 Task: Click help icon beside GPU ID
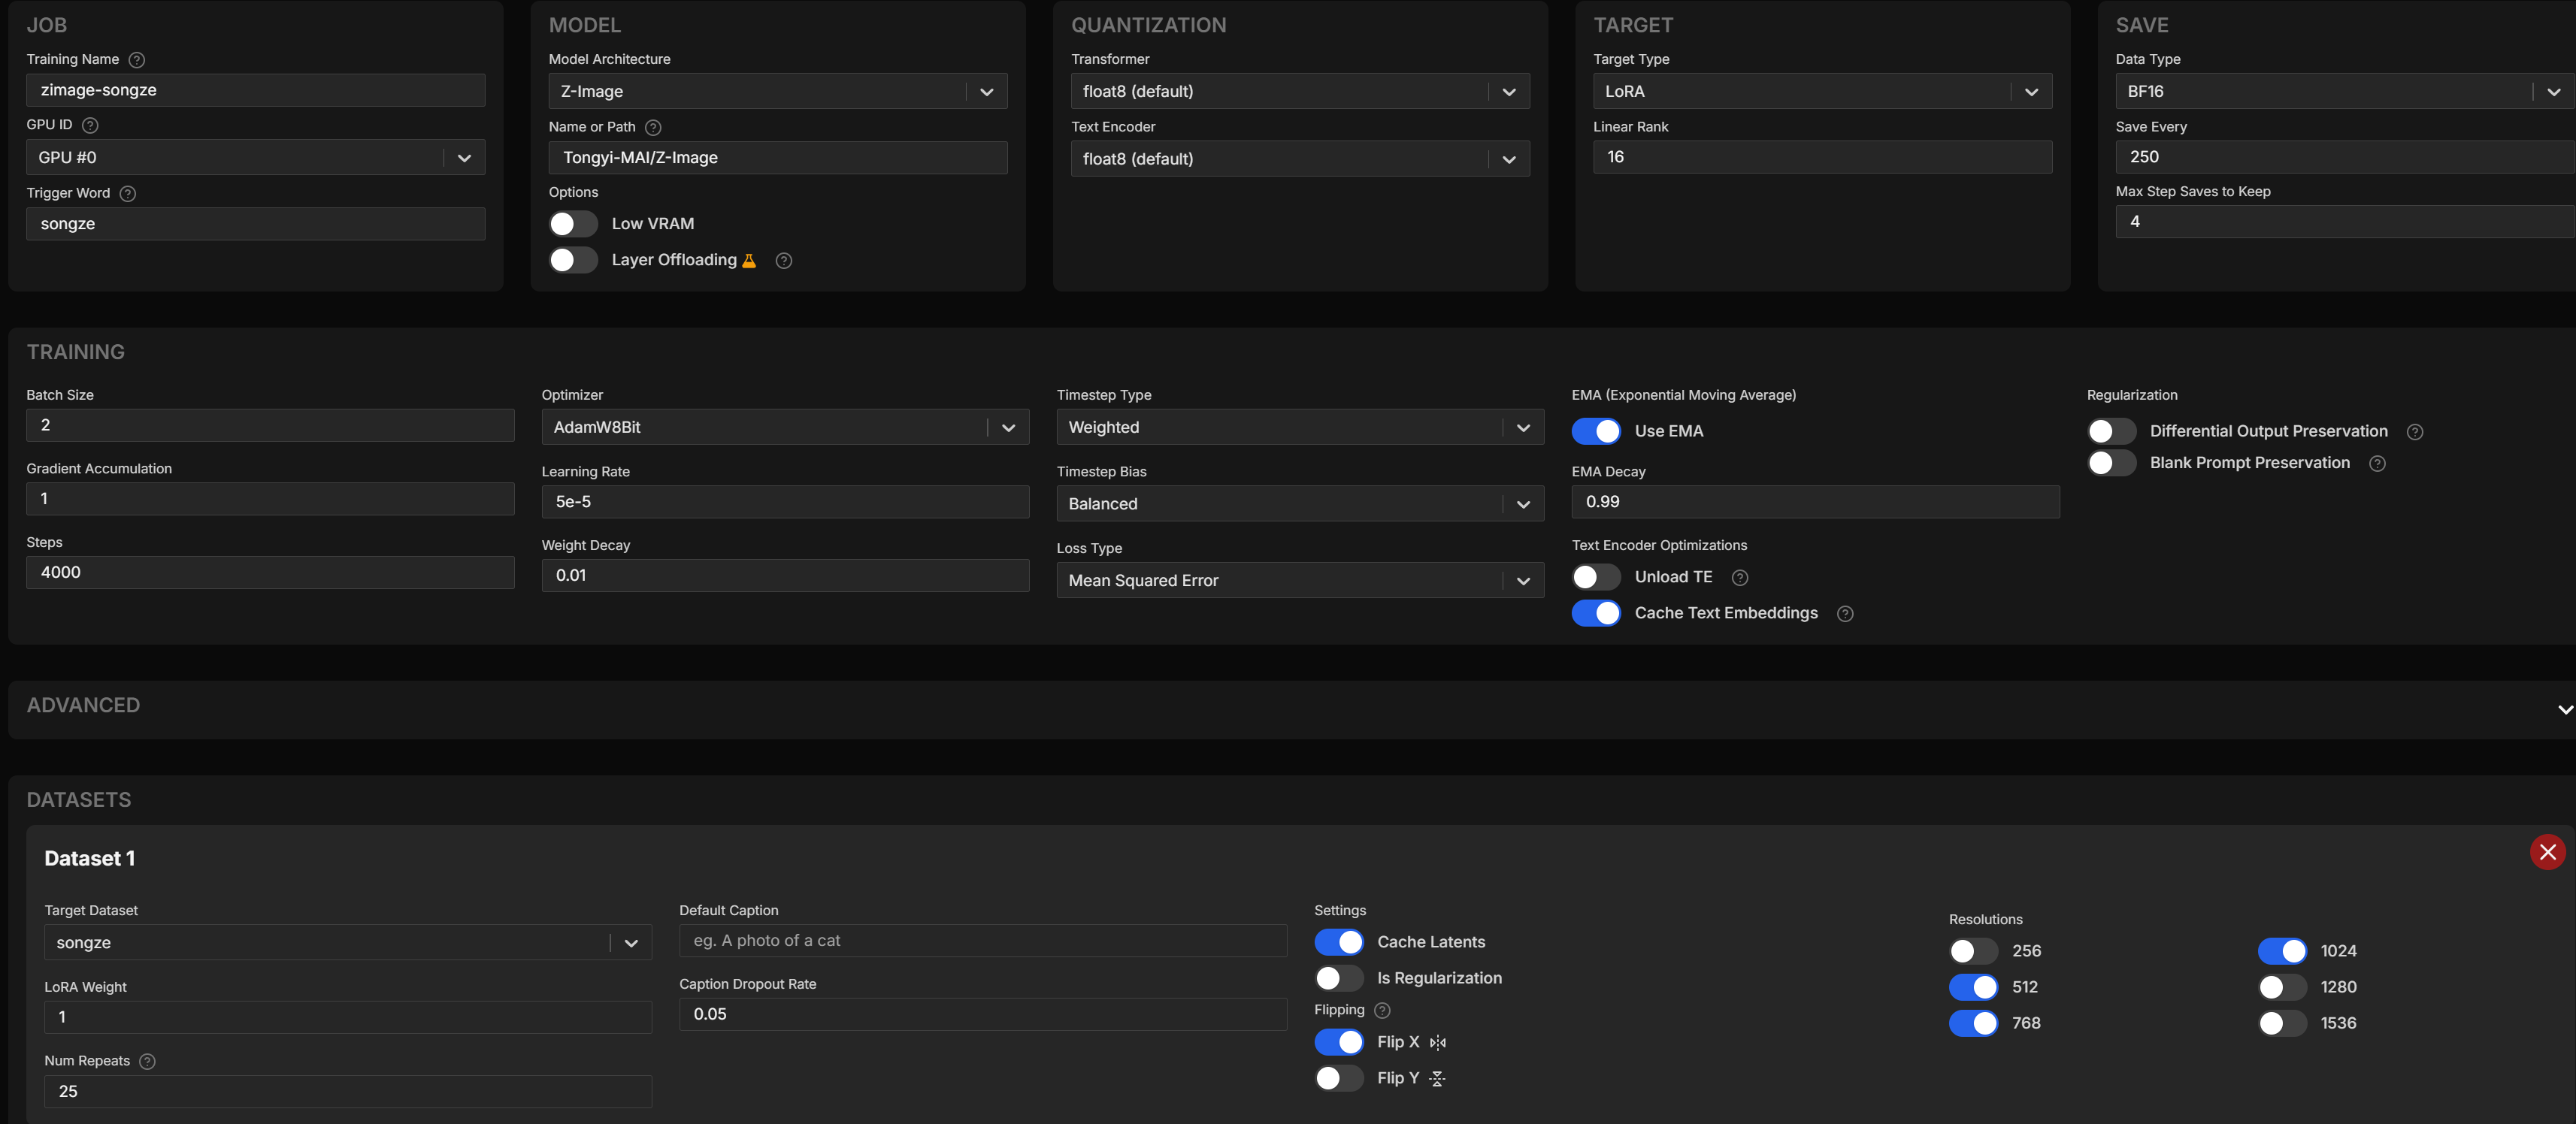tap(90, 126)
